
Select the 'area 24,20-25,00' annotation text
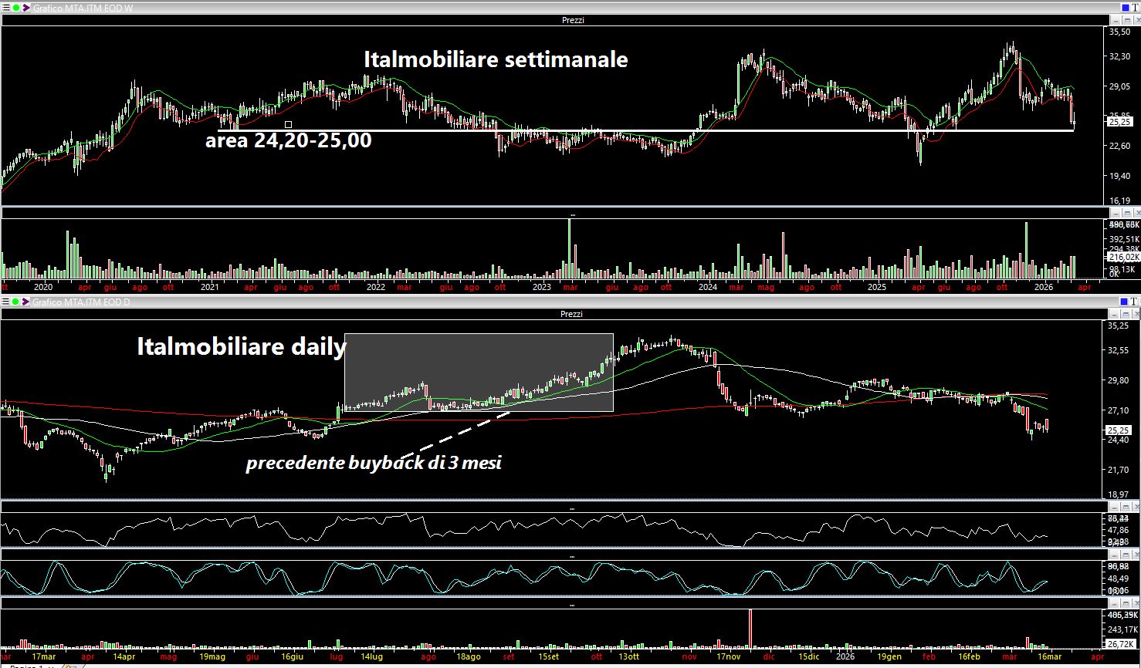tap(289, 140)
